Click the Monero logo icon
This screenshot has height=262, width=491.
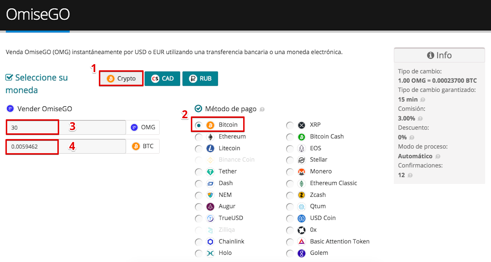click(302, 172)
